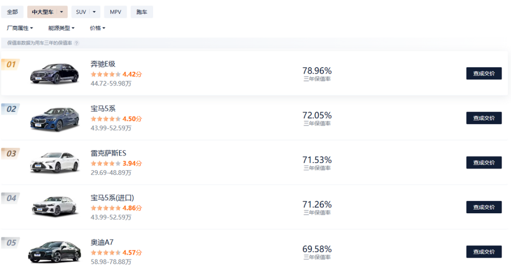Click 查成交价 for 雷克萨斯ES

484,163
